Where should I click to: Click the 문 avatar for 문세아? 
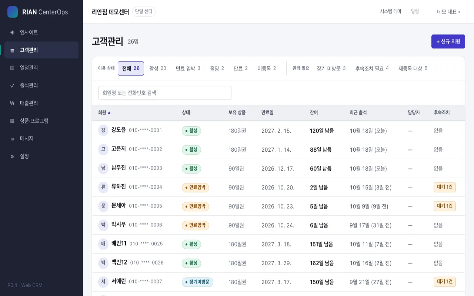click(103, 206)
